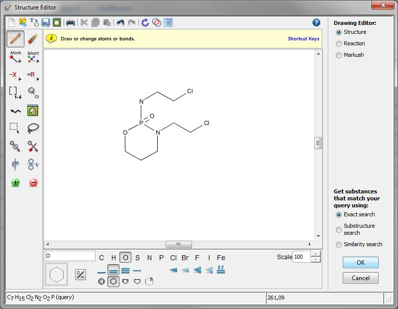Pick the N element
Image resolution: width=398 pixels, height=309 pixels.
[x=149, y=258]
